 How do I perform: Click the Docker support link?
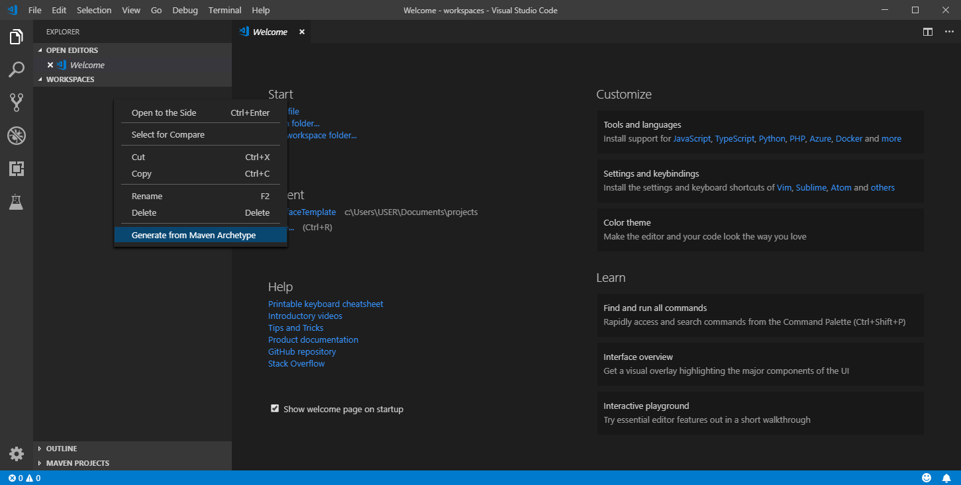pyautogui.click(x=849, y=138)
